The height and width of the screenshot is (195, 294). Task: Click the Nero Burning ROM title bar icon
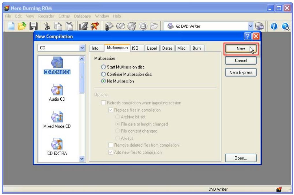coord(7,8)
